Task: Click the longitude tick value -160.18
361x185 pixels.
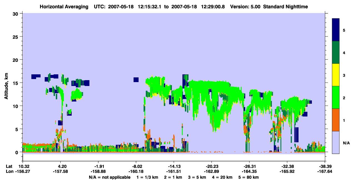Action: (x=136, y=171)
